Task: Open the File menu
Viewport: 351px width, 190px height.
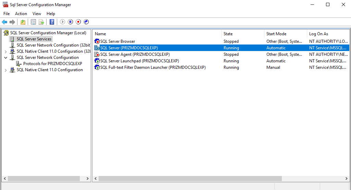Action: [7, 14]
